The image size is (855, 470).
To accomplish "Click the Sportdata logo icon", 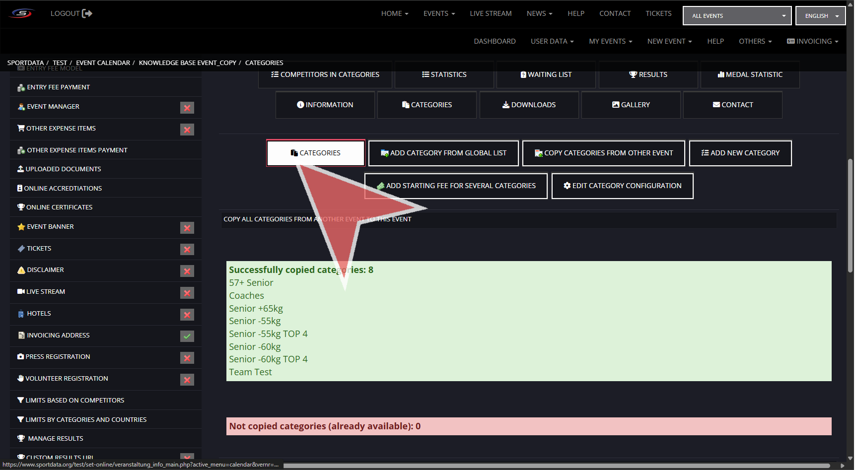I will click(22, 13).
